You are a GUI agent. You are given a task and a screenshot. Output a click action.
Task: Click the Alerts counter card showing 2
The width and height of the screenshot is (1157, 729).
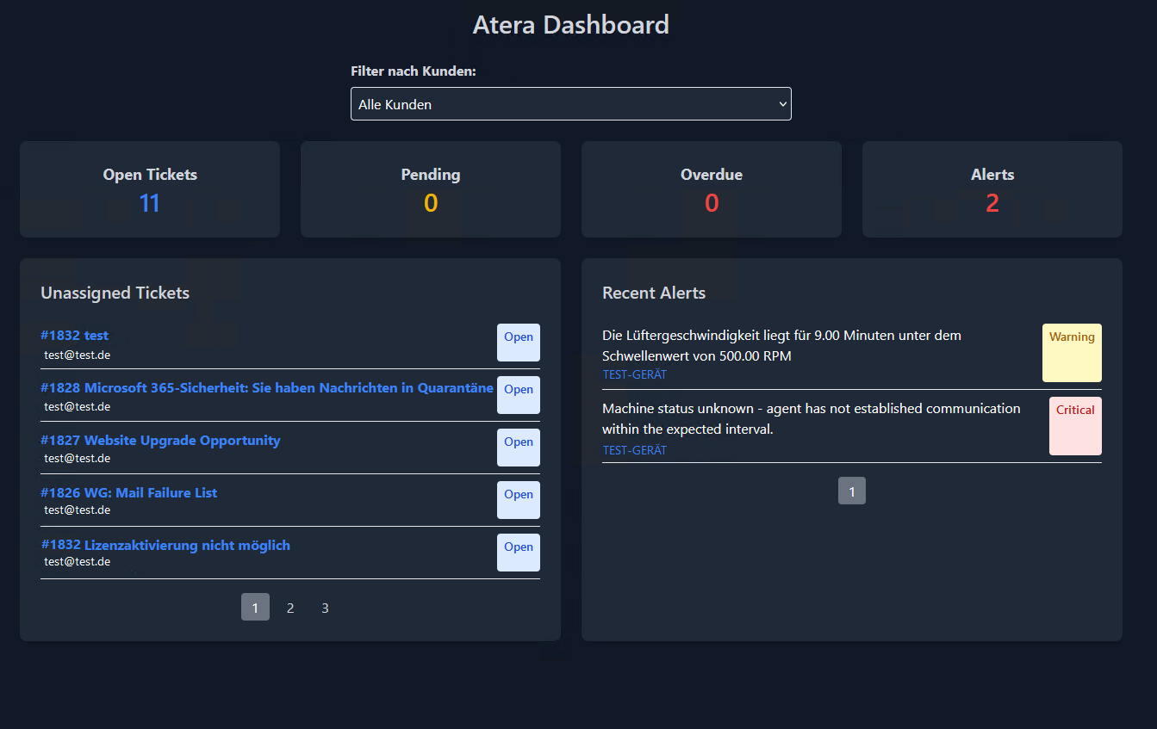tap(992, 189)
